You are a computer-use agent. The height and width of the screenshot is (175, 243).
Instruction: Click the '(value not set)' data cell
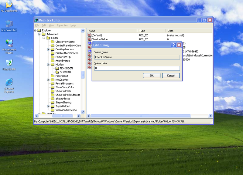(x=176, y=35)
